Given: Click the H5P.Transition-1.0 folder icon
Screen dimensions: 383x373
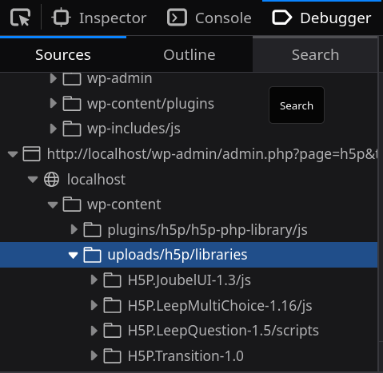Looking at the screenshot, I should pos(113,356).
